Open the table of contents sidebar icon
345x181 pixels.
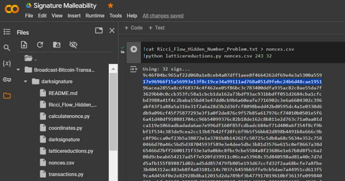pyautogui.click(x=7, y=32)
